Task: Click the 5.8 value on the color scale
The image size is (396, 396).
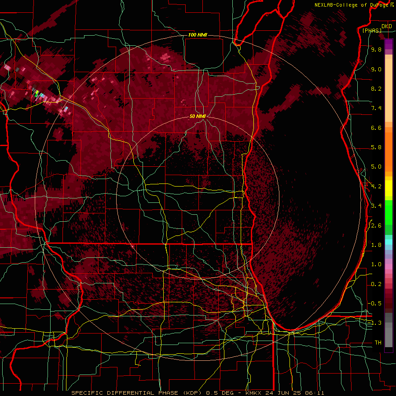Action: [x=376, y=147]
